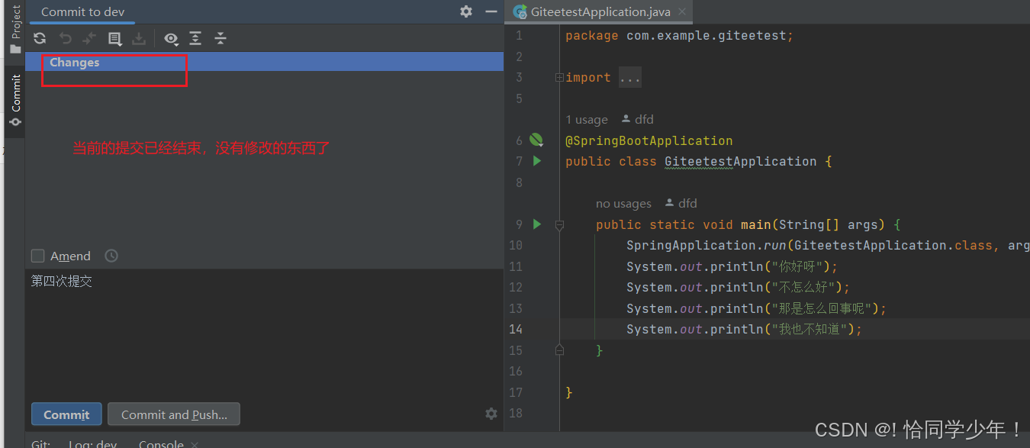Click the println "那是怎么回事呢" line

[757, 309]
